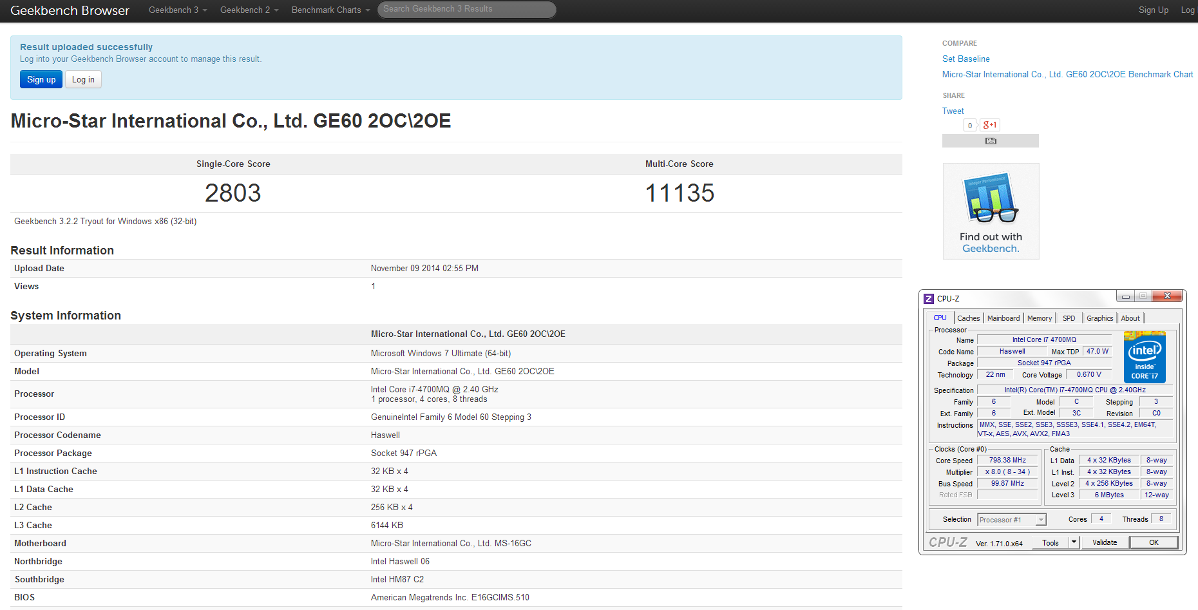Click the Core Speed value 798.38 MHz

[x=1007, y=460]
